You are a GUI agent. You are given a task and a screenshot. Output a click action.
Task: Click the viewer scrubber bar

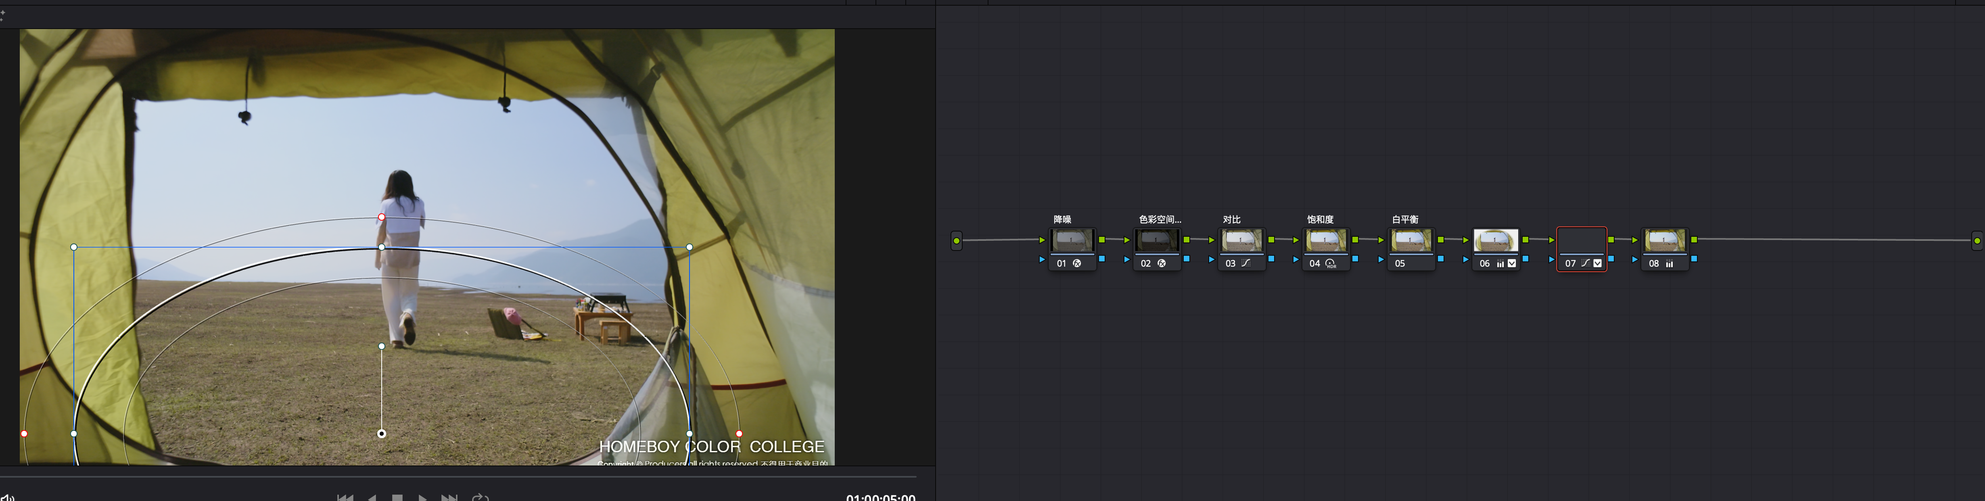point(462,476)
